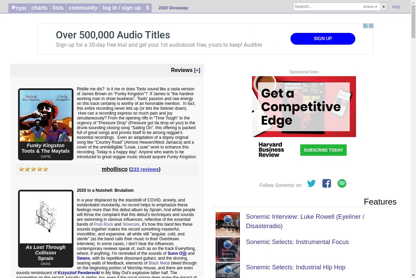Follow the Post-Rock genre link

[x=104, y=224]
